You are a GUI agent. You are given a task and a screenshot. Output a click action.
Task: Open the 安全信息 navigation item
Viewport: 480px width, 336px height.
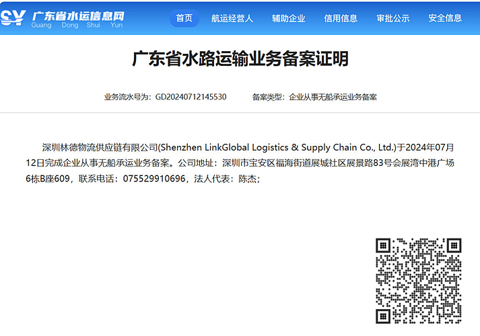[x=445, y=18]
